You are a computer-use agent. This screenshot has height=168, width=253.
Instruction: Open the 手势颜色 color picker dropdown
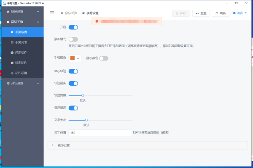(75, 58)
